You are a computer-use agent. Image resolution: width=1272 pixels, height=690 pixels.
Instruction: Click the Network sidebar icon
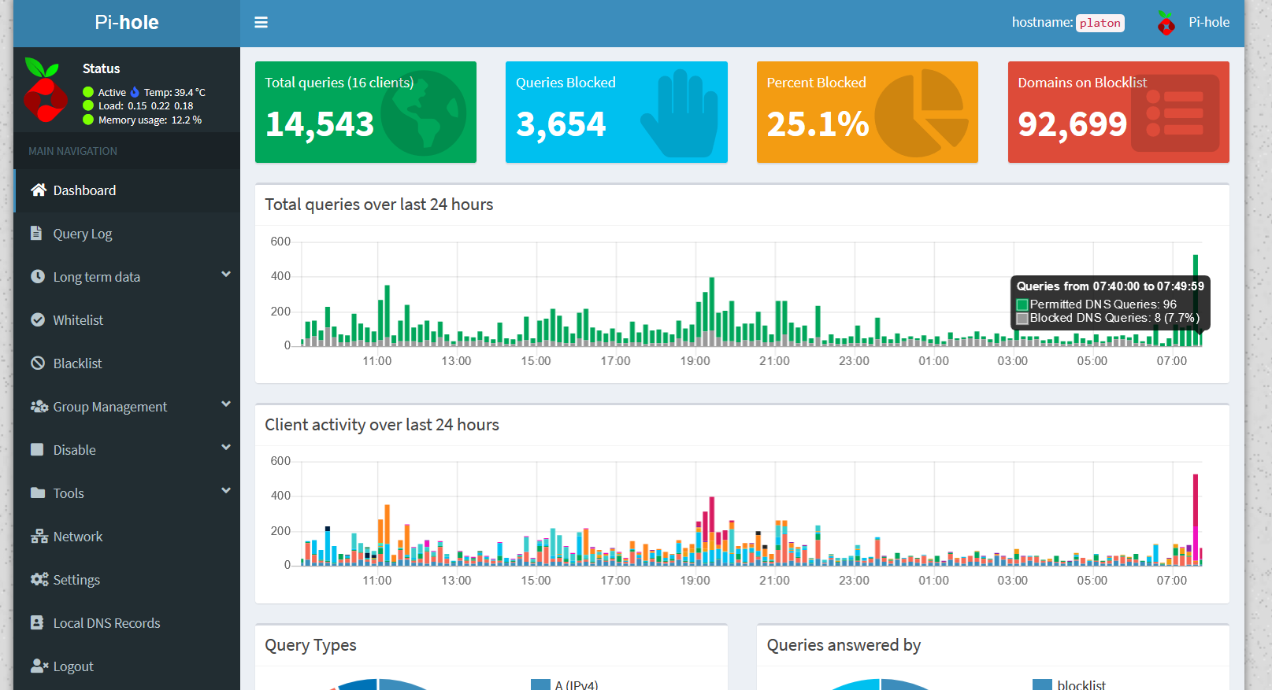(x=39, y=537)
